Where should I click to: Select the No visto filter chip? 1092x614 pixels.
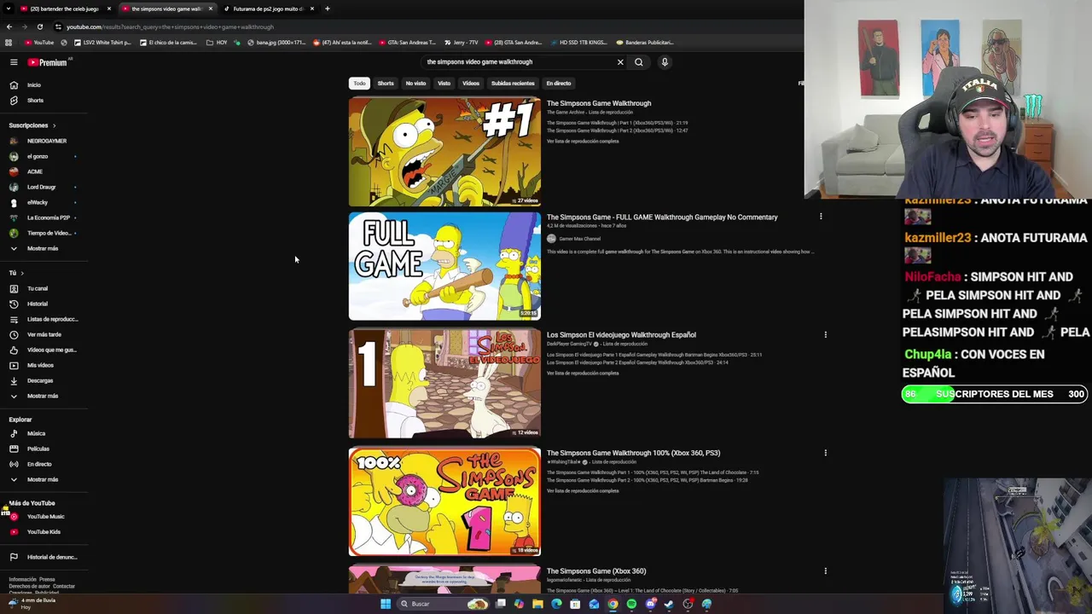(x=415, y=84)
